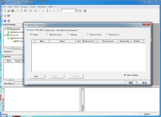Click the Project Manager panel pin arrow
The image size is (161, 117).
23,25
